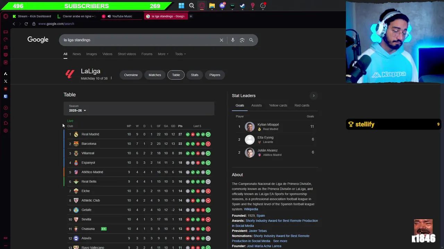Open GX Control speedometer in the sidebar

coord(6,39)
